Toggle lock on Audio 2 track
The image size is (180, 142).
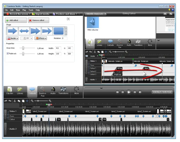(5, 129)
